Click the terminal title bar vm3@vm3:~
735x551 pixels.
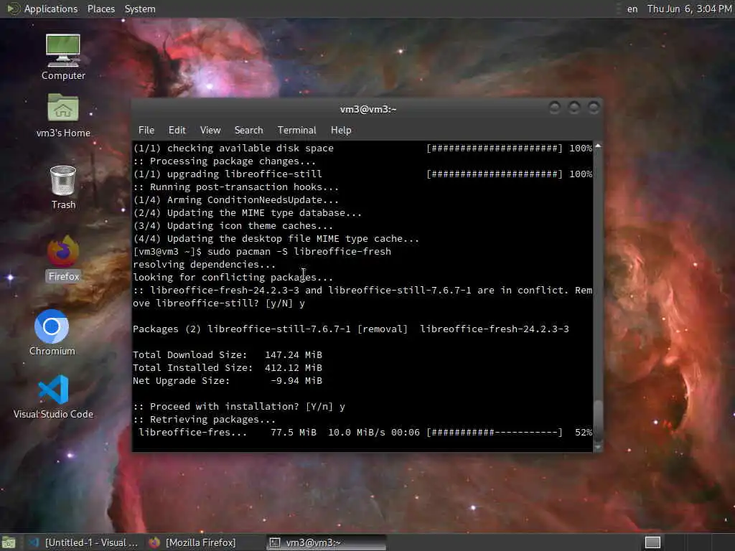point(368,109)
